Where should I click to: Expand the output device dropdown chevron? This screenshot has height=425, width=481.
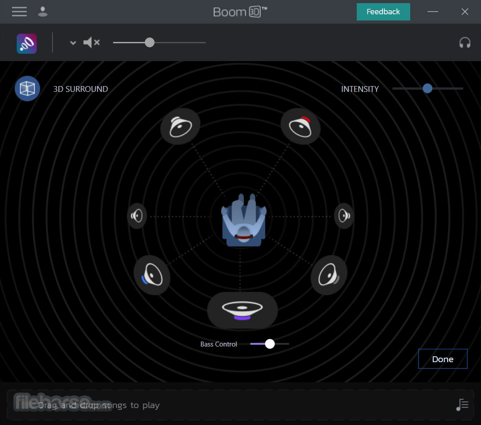click(x=73, y=43)
